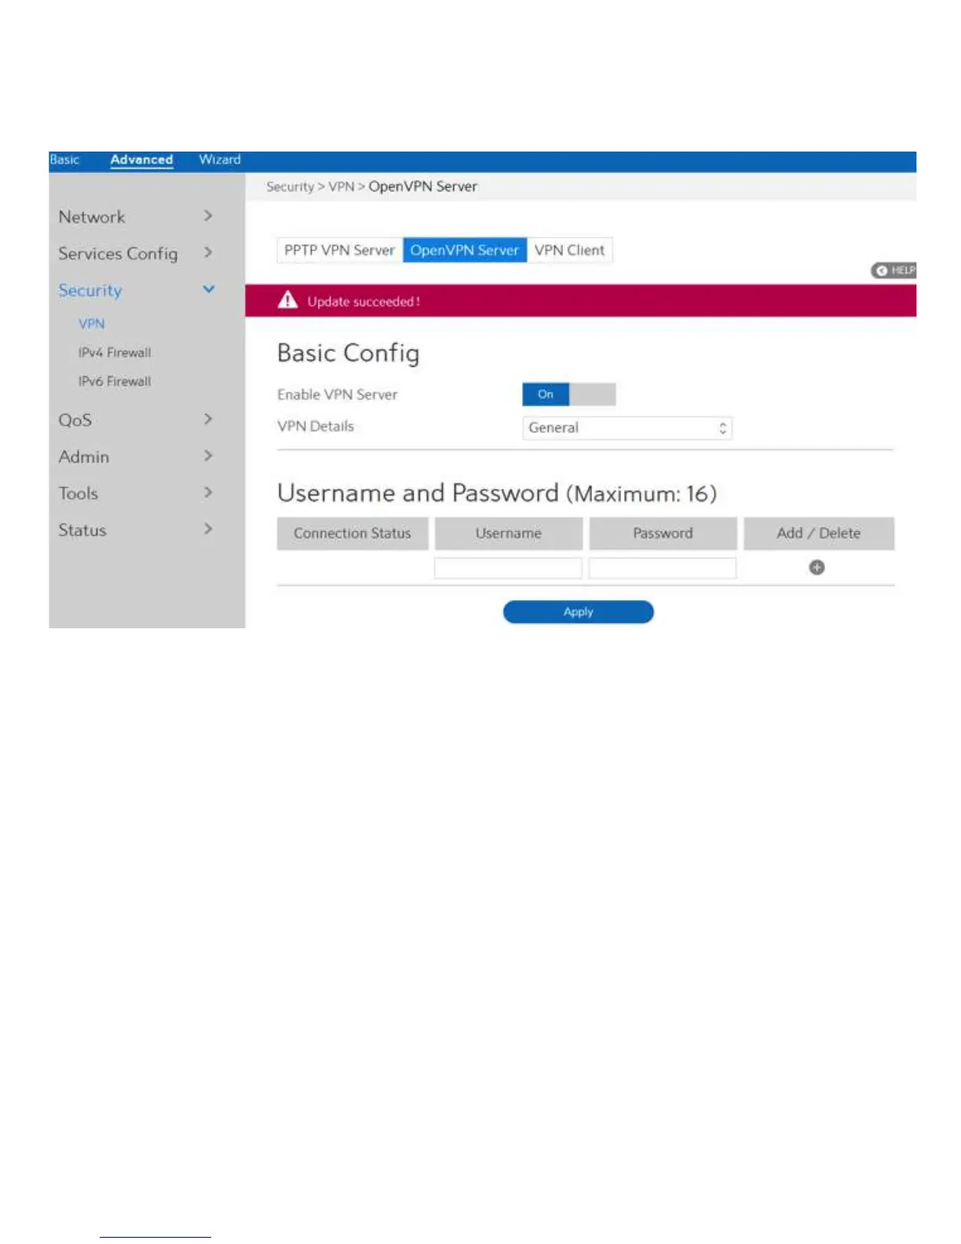961x1244 pixels.
Task: Click the Password input field
Action: tap(663, 568)
